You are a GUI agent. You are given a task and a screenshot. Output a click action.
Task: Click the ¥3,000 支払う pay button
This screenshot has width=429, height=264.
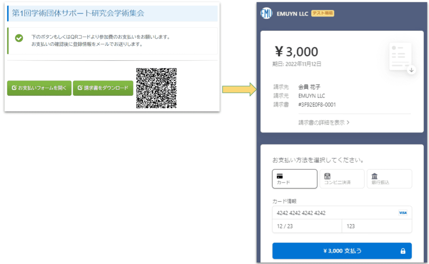[342, 251]
